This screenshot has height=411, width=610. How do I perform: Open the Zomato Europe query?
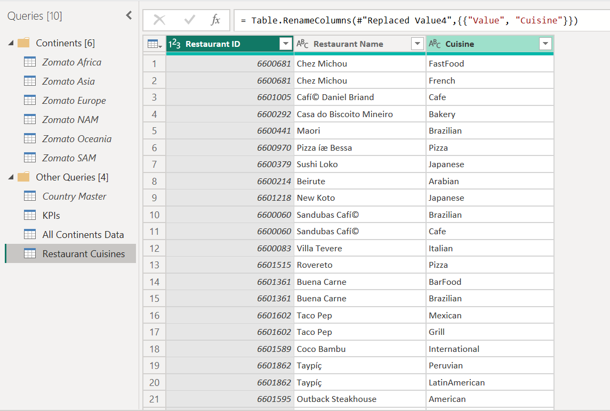coord(74,101)
